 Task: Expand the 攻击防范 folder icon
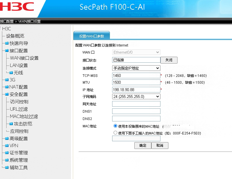click(11, 124)
